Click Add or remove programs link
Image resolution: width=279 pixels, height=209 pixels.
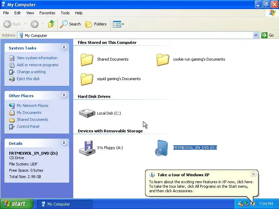pos(38,65)
